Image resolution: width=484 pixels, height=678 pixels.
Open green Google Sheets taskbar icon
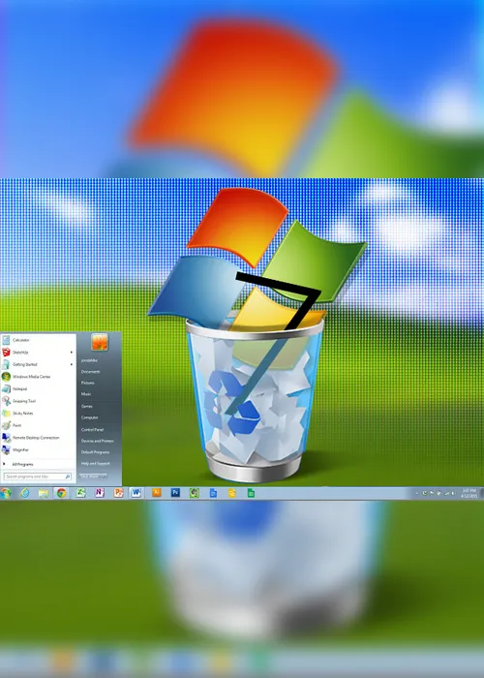(x=251, y=493)
